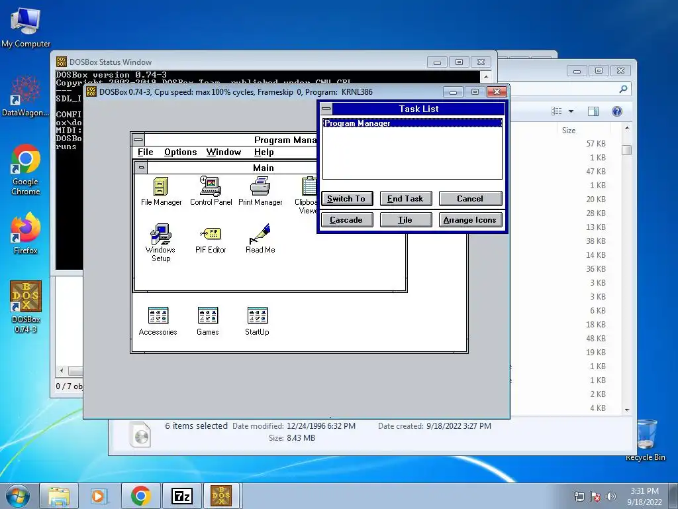Open DOSBox 0.74-3 desktop shortcut
The image size is (678, 509).
(26, 307)
